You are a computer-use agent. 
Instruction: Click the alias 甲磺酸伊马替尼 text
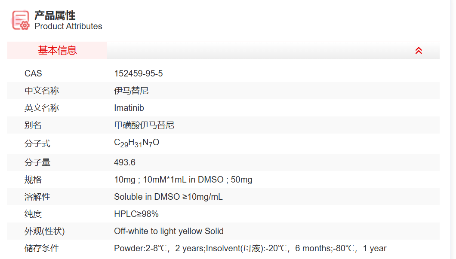click(x=144, y=125)
